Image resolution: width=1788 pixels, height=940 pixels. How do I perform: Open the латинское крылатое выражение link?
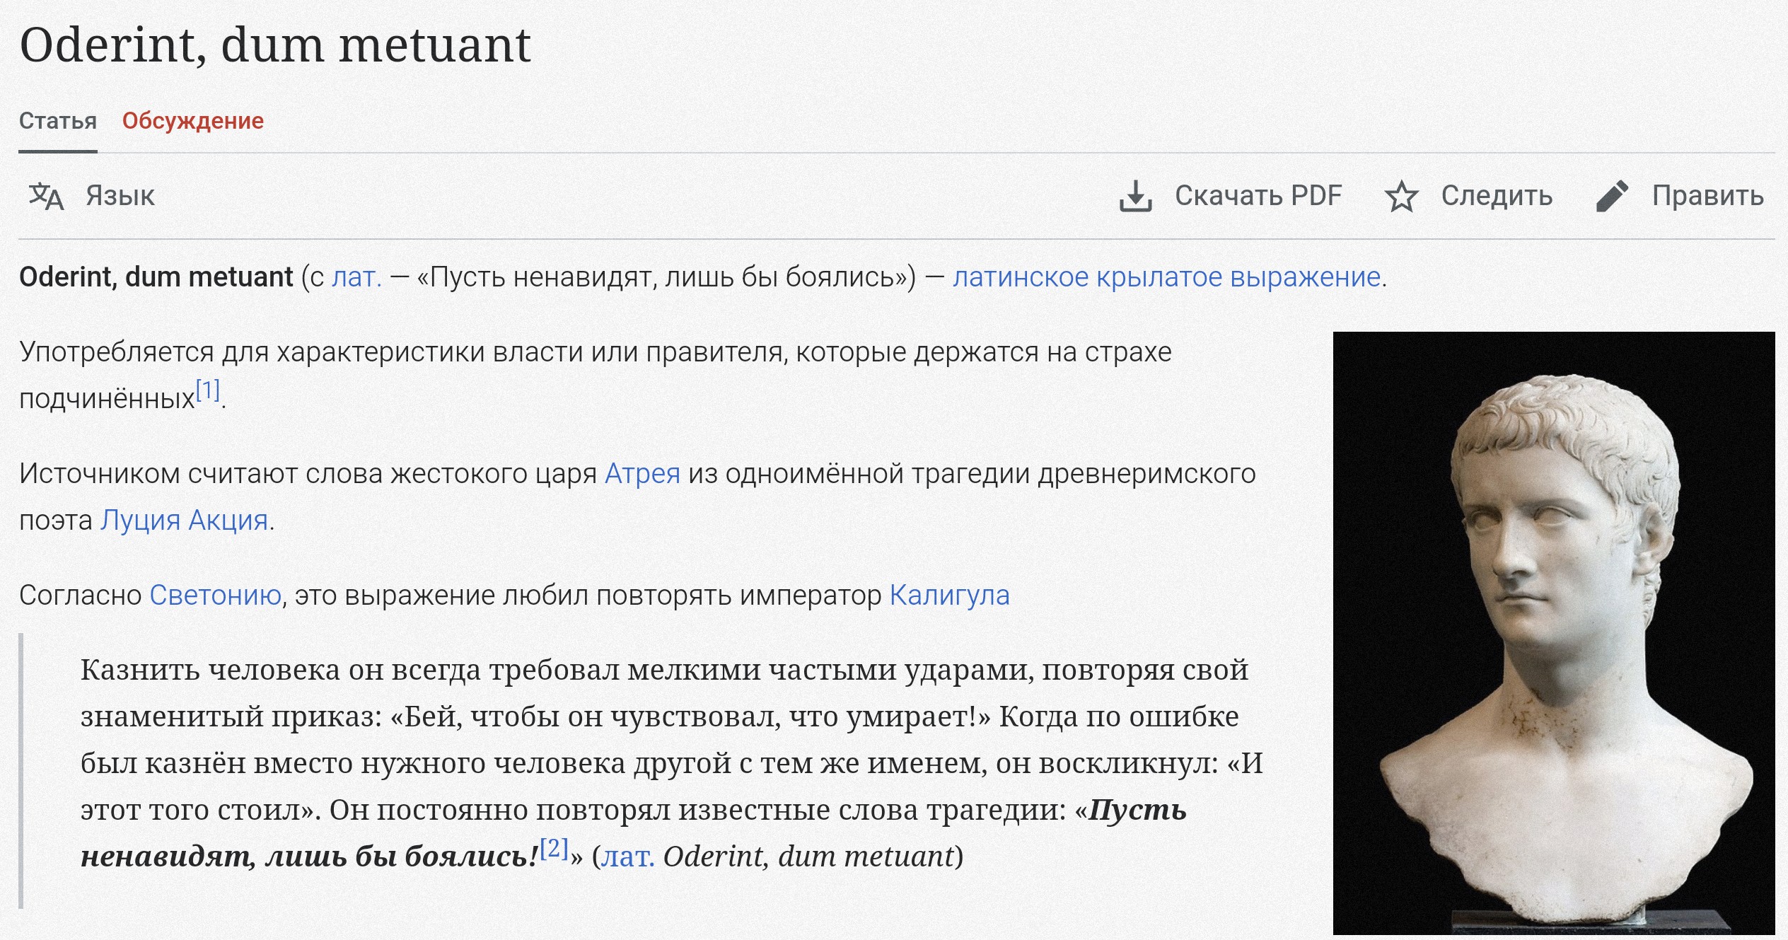(1167, 277)
